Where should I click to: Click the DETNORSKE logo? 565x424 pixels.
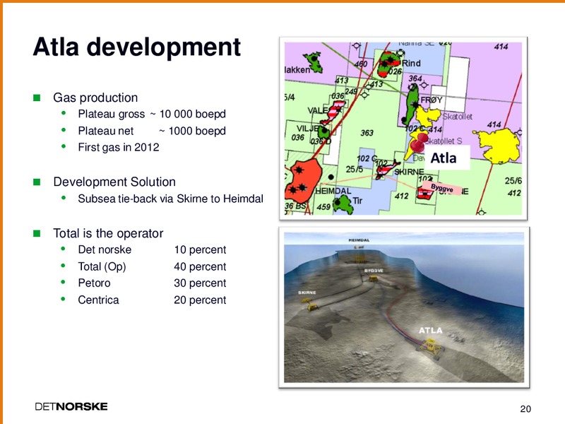pyautogui.click(x=71, y=406)
